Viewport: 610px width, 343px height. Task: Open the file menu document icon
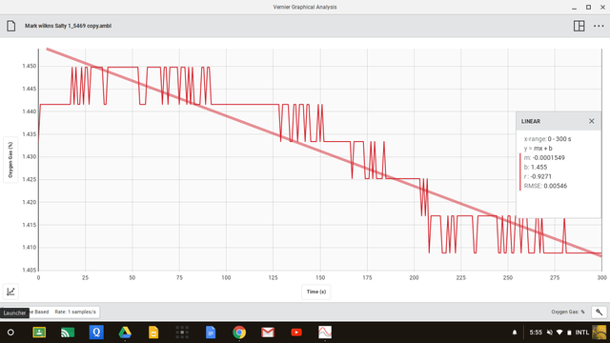coord(10,26)
